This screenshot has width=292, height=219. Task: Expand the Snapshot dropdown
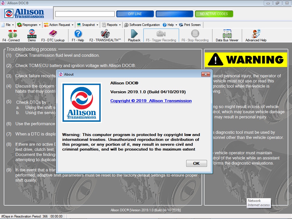[88, 25]
